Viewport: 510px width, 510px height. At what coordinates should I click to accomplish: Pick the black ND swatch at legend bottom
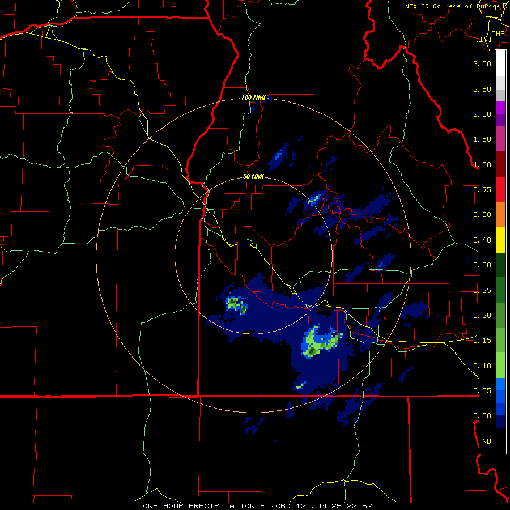500,441
